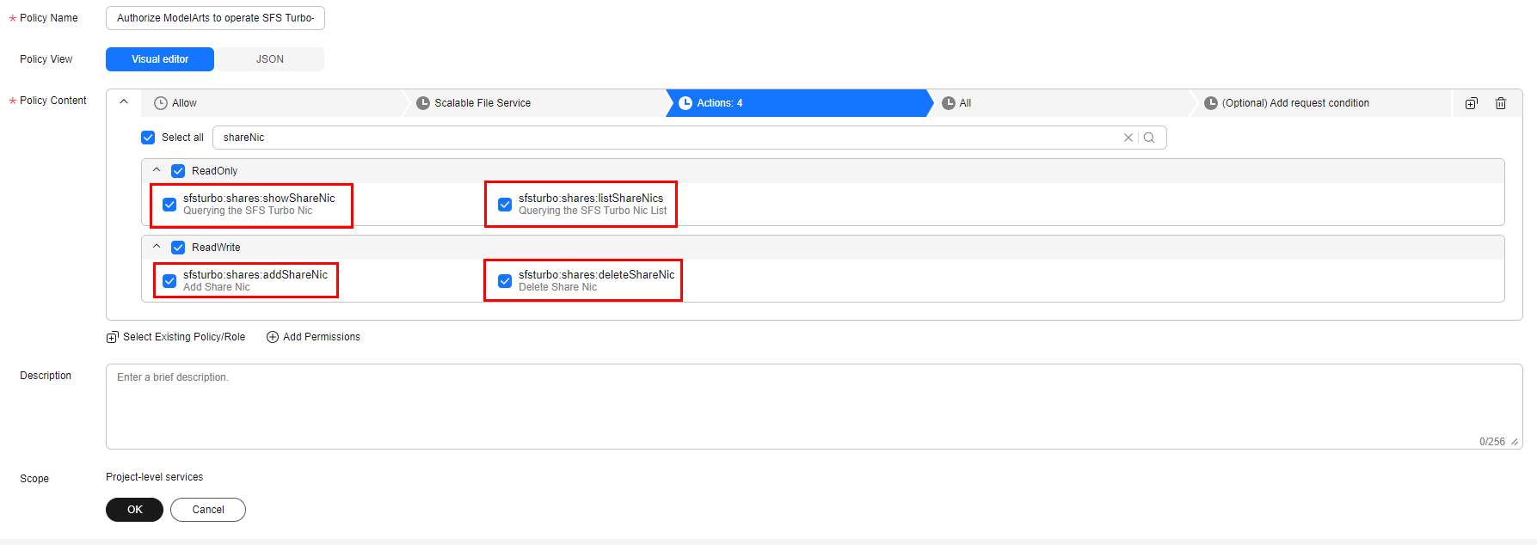Viewport: 1537px width, 545px height.
Task: Click the Description text area
Action: pyautogui.click(x=814, y=407)
